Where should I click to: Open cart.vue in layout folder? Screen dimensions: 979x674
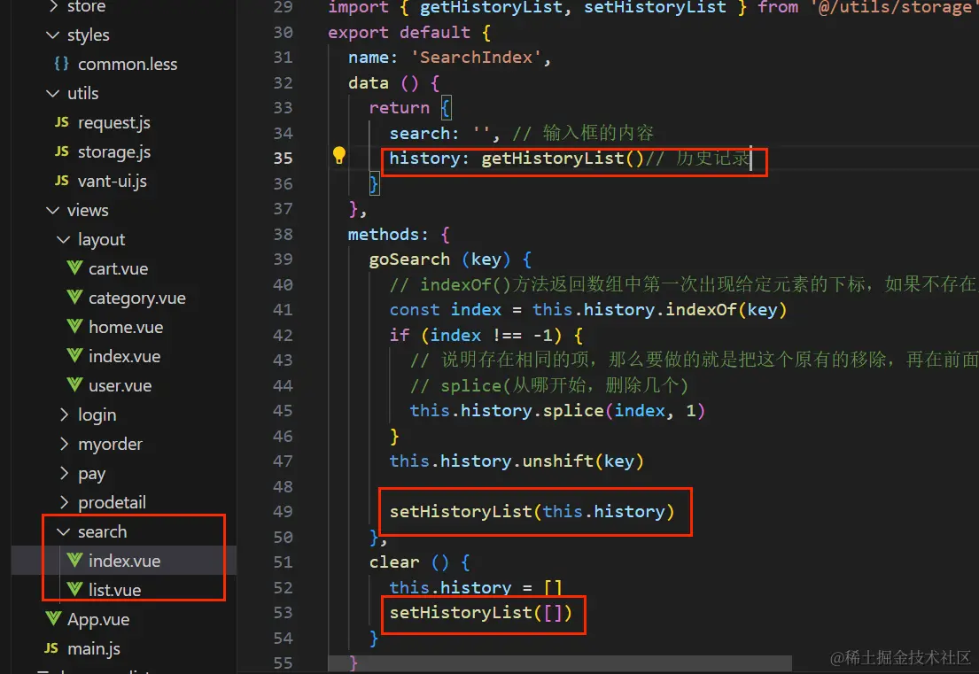tap(118, 269)
